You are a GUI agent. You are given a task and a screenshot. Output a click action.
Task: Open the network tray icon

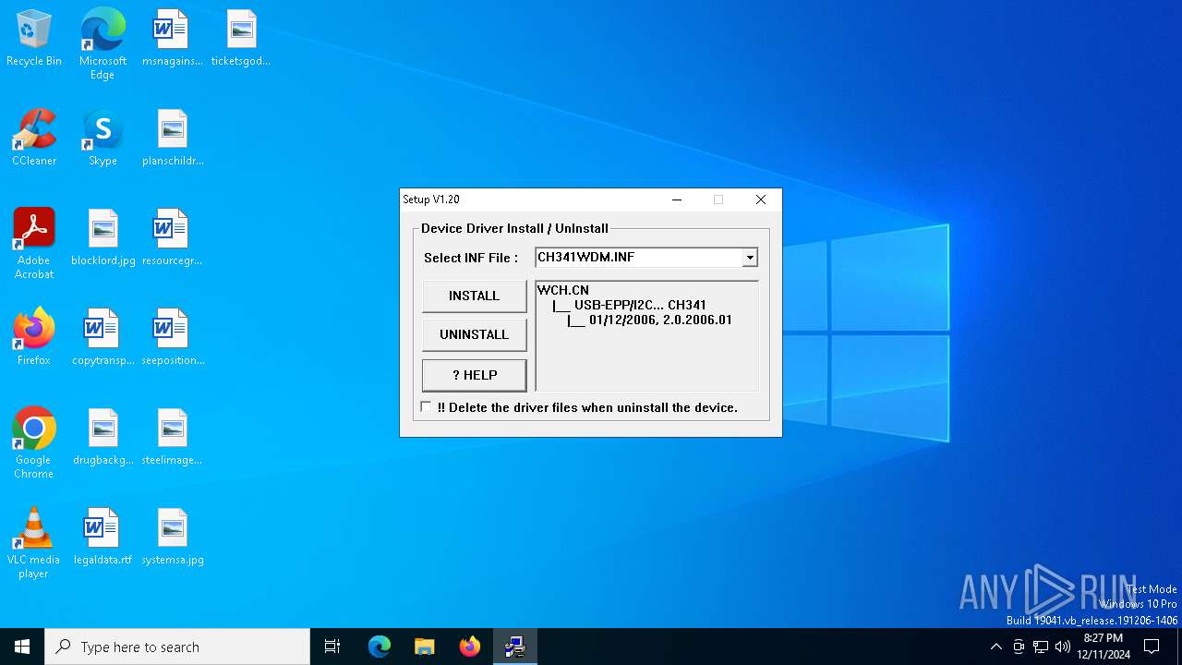click(x=1041, y=647)
